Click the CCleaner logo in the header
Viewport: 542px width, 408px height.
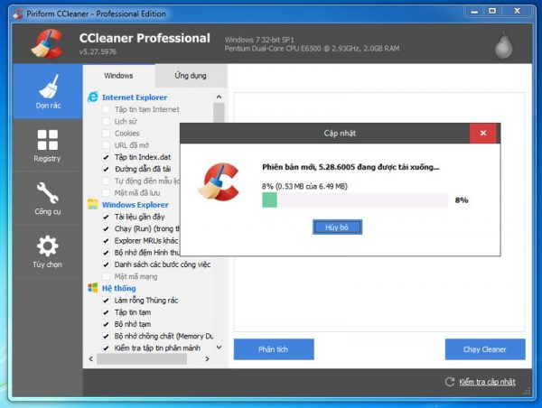[x=48, y=43]
